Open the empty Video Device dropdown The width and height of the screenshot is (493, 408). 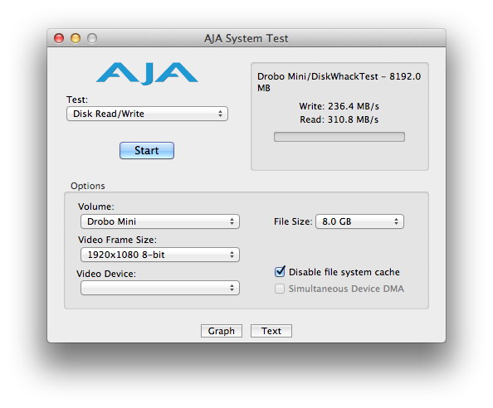160,288
